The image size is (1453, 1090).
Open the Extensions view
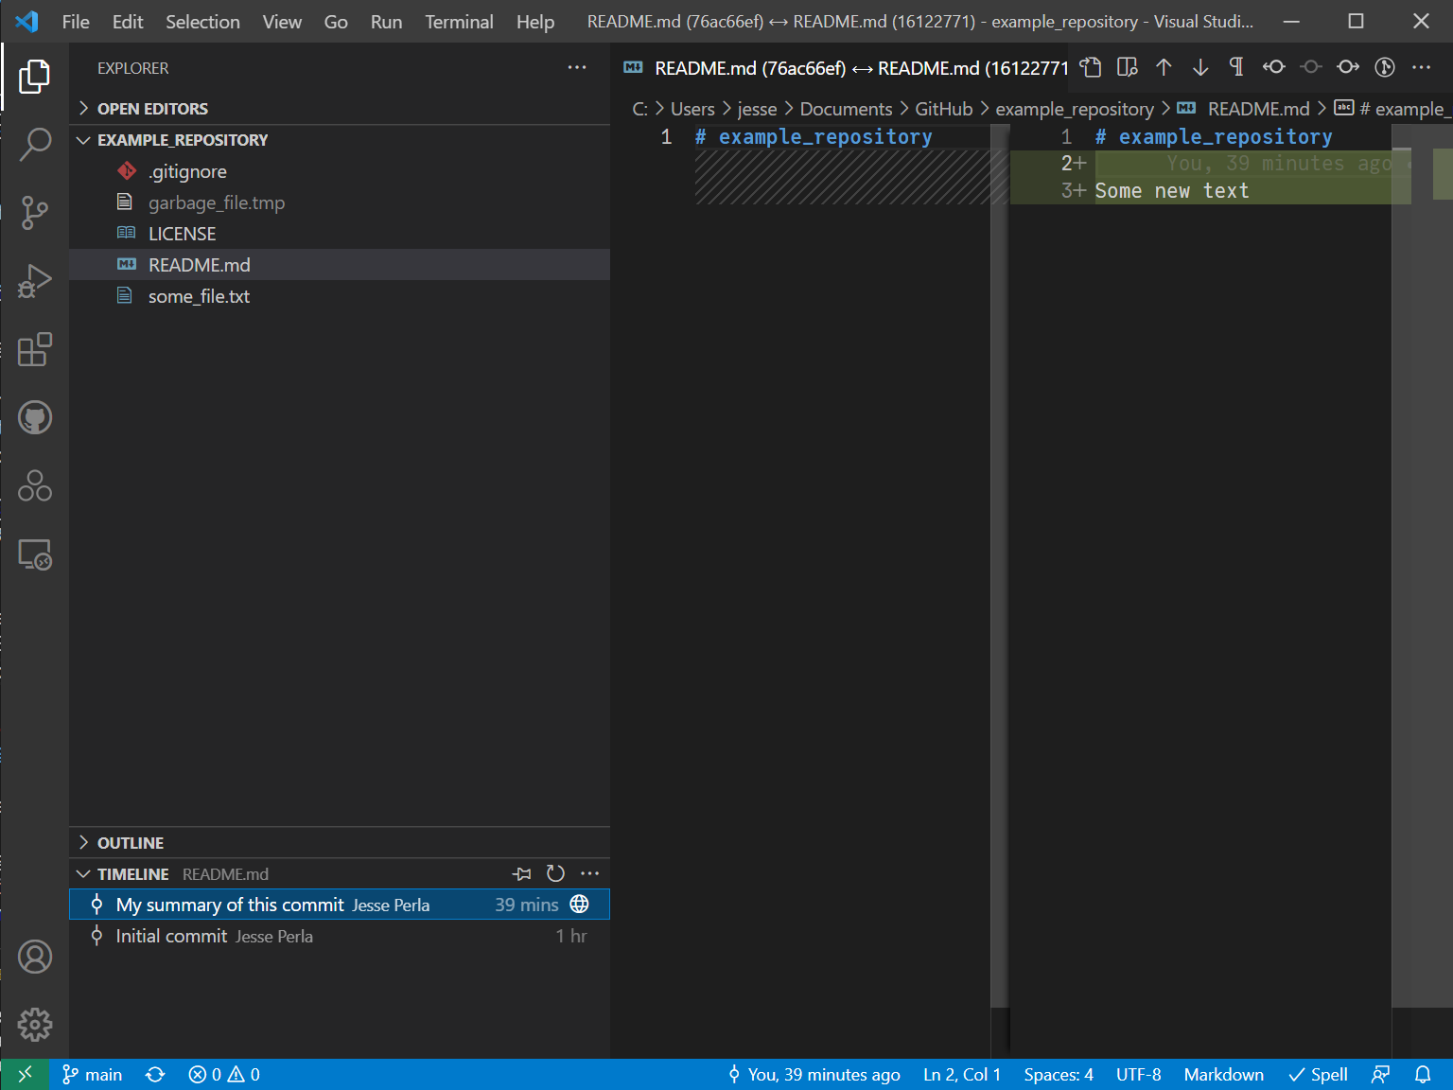tap(35, 349)
